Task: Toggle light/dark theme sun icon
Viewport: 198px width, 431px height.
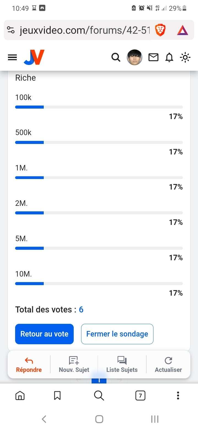Action: click(x=185, y=57)
